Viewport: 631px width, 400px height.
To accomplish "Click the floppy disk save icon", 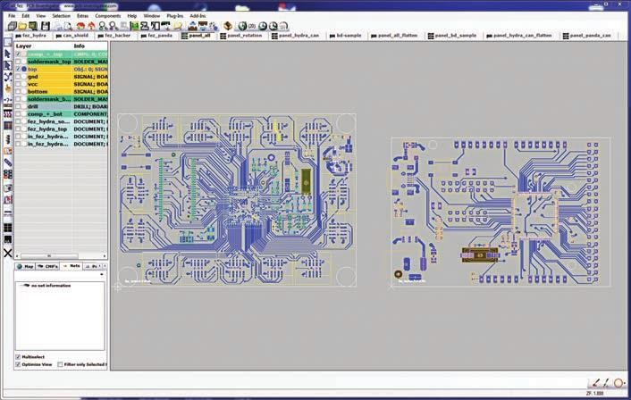I will (45, 26).
